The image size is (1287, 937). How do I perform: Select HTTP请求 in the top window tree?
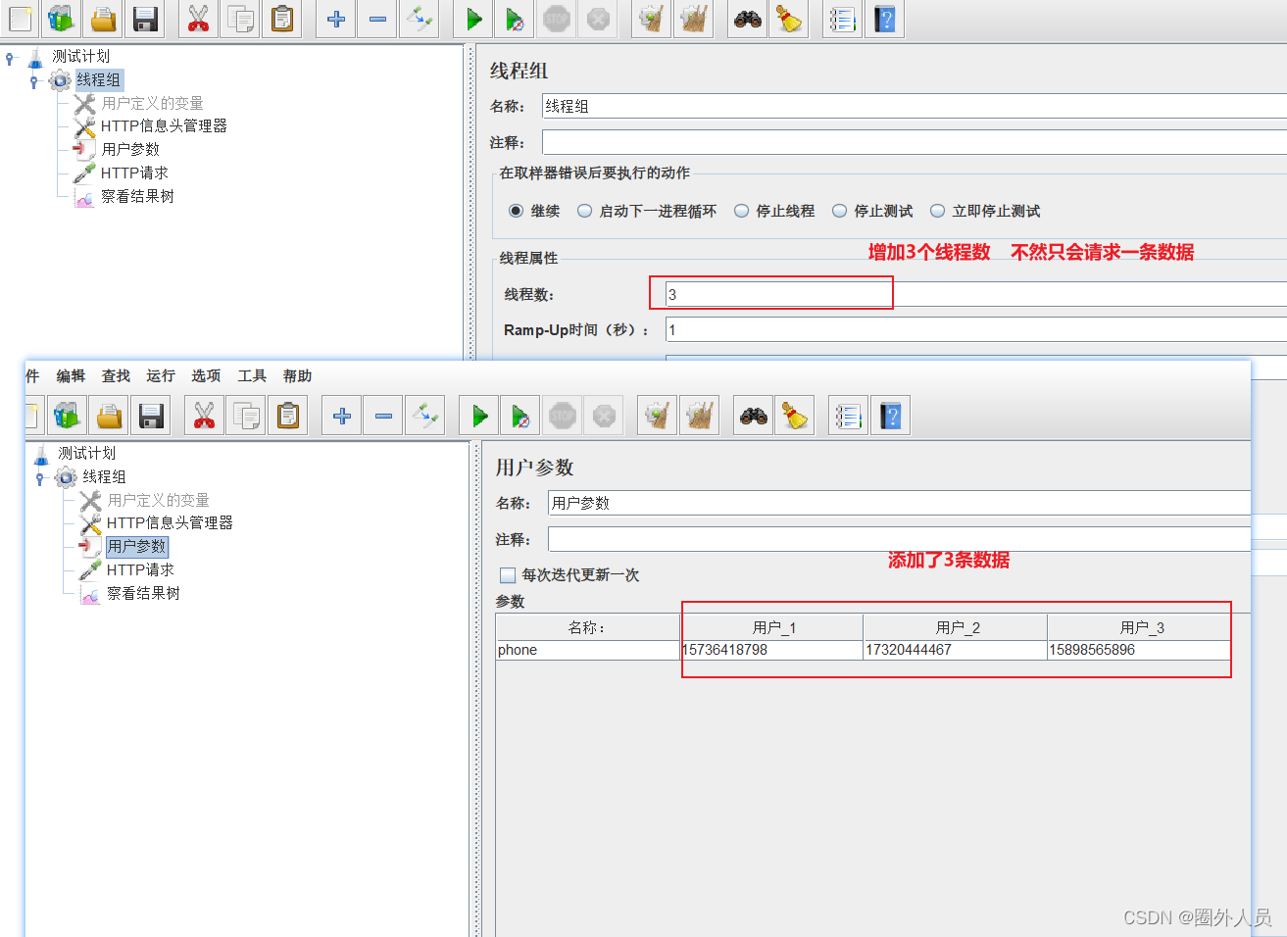[134, 173]
